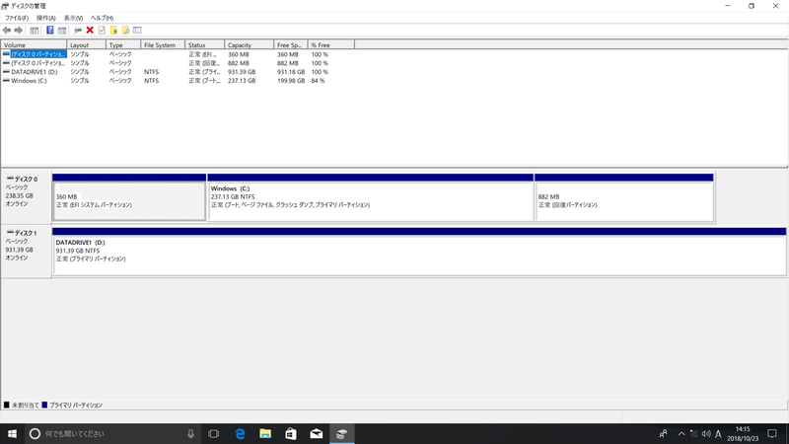The width and height of the screenshot is (789, 444).
Task: Open Microsoft Store from the taskbar
Action: 291,433
